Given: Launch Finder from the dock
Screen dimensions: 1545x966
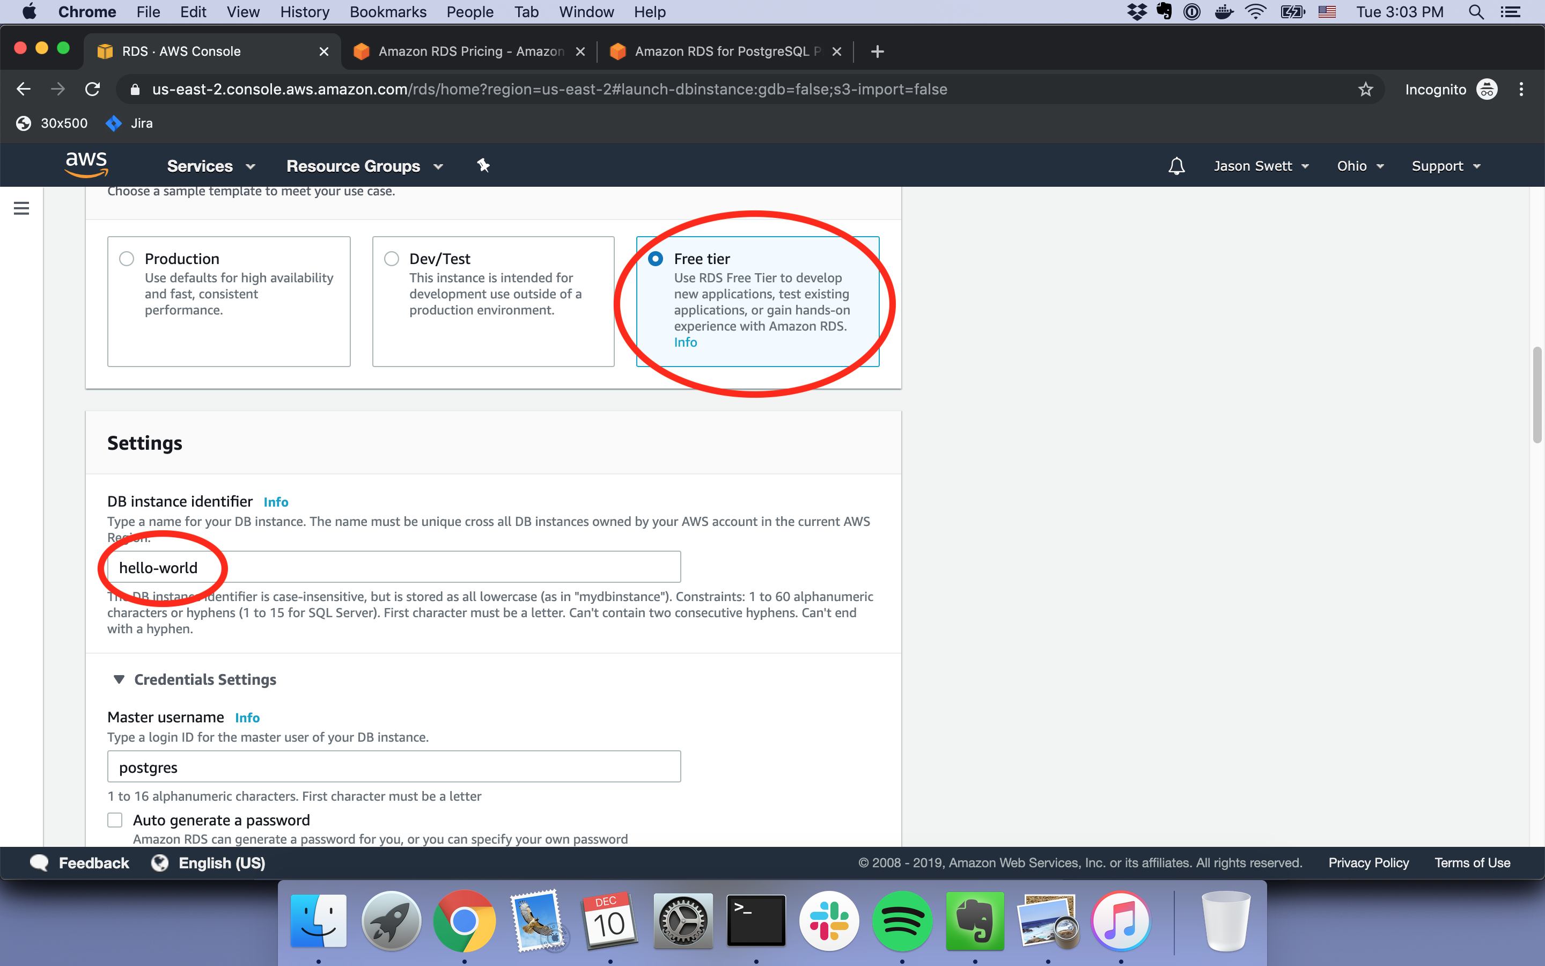Looking at the screenshot, I should pyautogui.click(x=319, y=920).
